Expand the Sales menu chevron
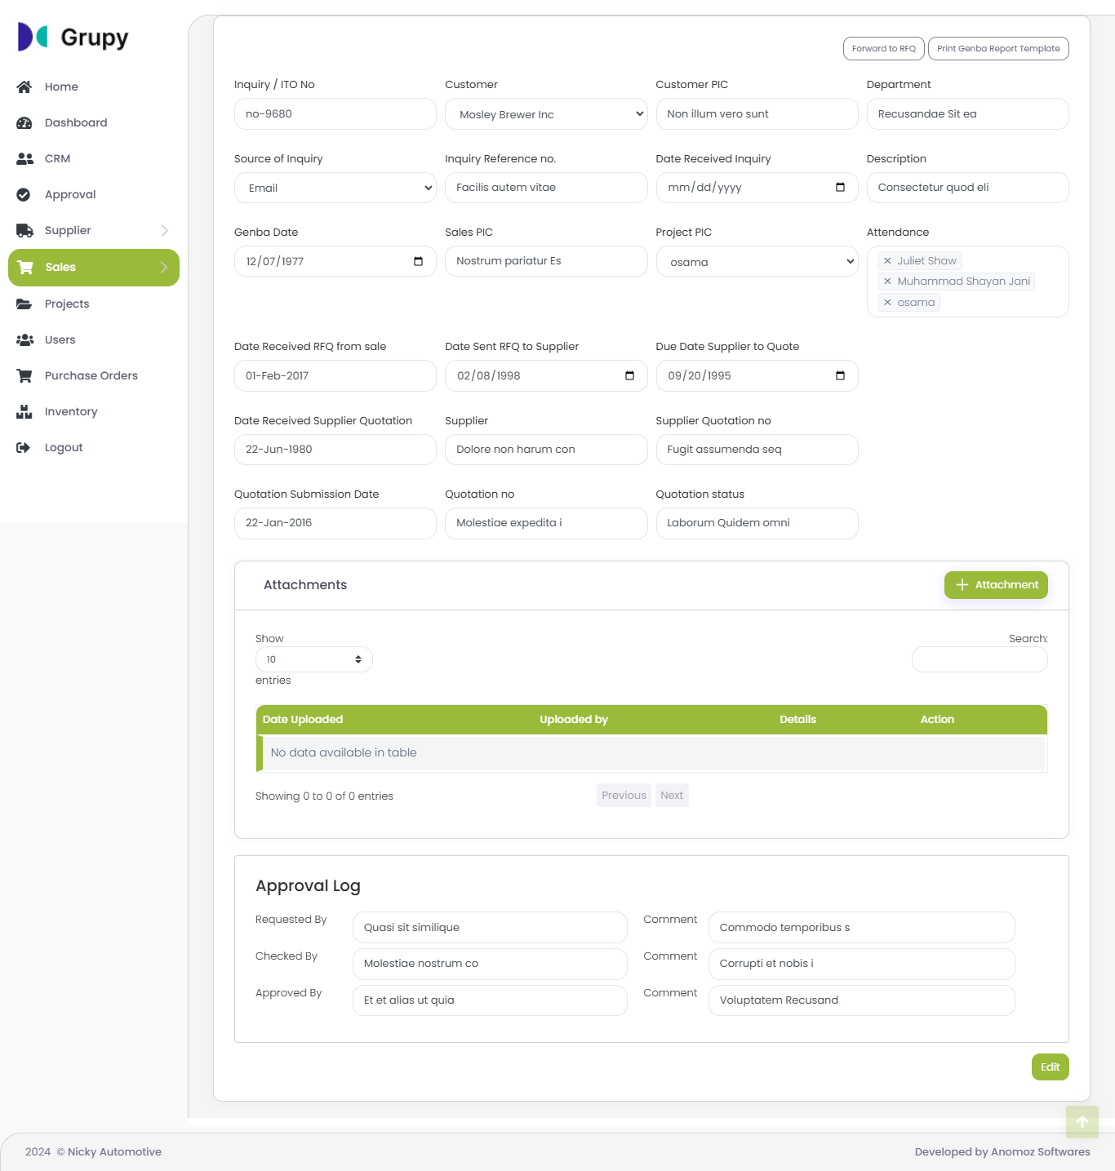The image size is (1115, 1171). click(x=164, y=268)
